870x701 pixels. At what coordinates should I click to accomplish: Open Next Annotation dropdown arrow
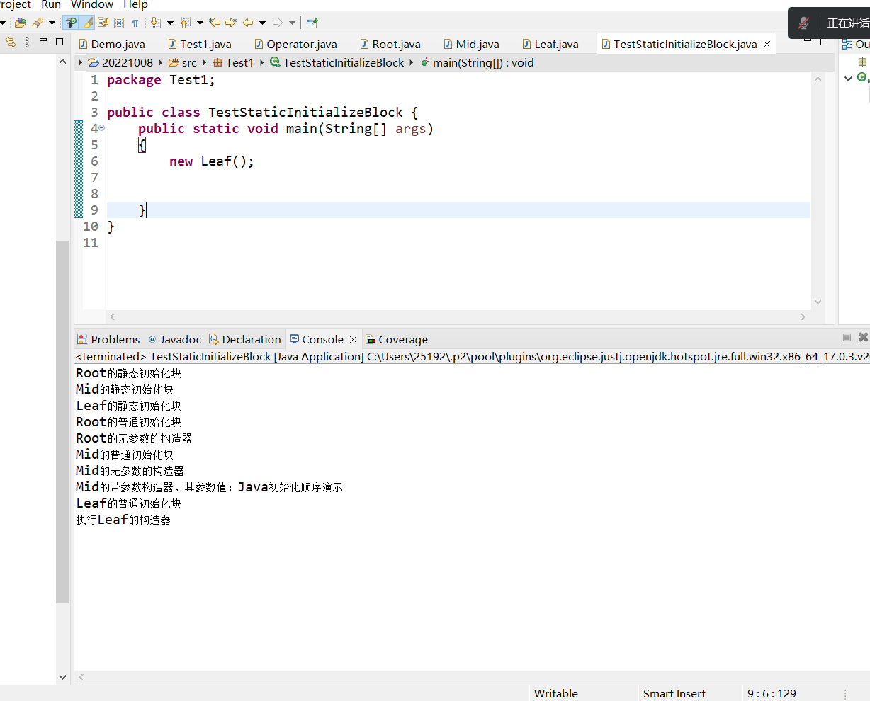click(170, 23)
